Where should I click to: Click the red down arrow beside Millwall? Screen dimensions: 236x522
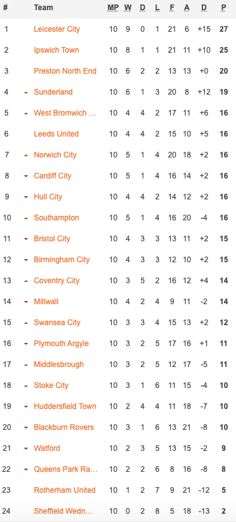point(26,302)
